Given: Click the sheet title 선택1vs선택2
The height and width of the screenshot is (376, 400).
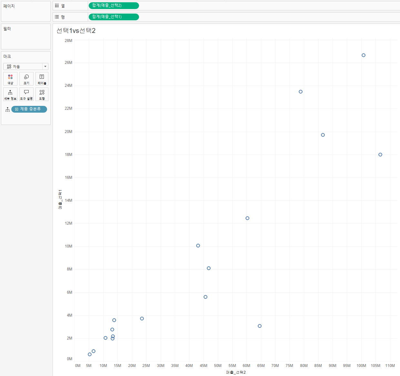Looking at the screenshot, I should [x=76, y=31].
